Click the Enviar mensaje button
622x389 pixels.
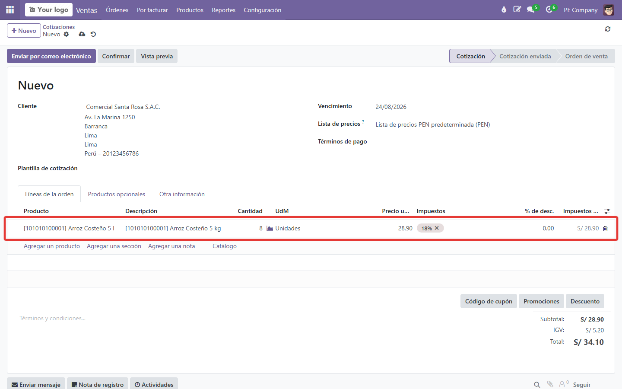tap(36, 384)
